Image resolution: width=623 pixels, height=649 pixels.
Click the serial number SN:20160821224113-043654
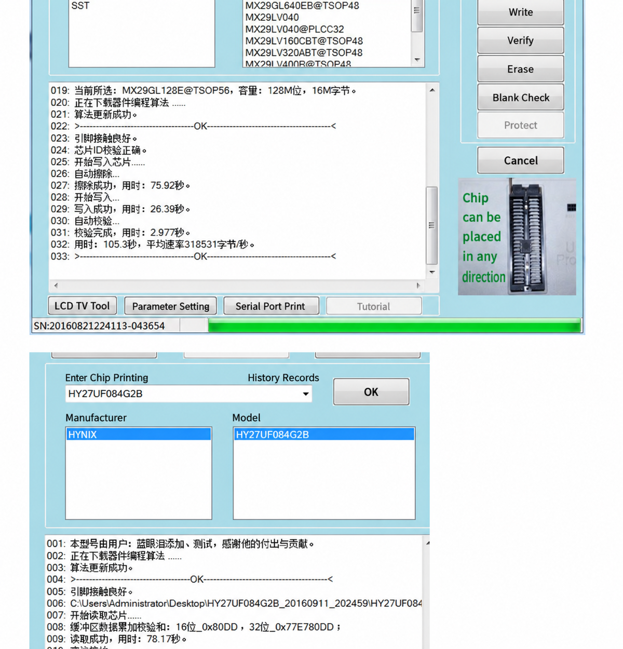click(99, 326)
